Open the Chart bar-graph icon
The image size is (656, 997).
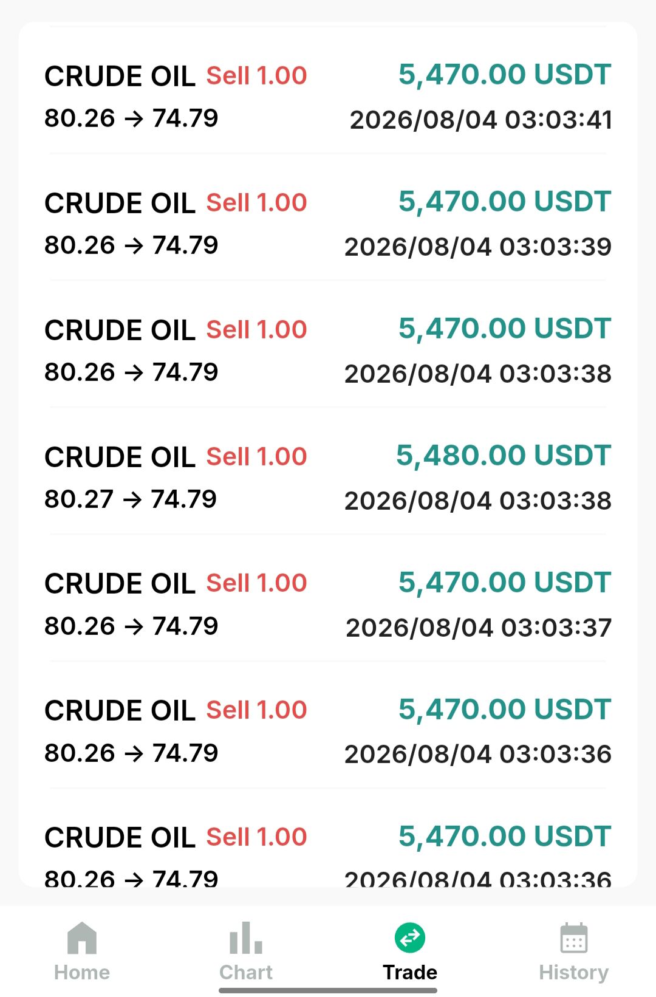click(246, 937)
